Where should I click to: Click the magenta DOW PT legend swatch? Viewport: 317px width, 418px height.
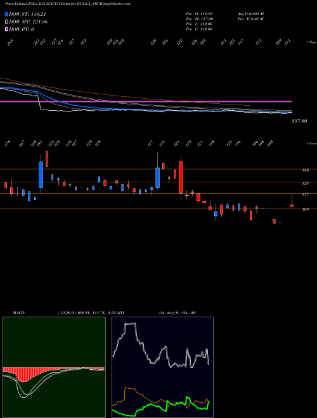tap(6, 29)
